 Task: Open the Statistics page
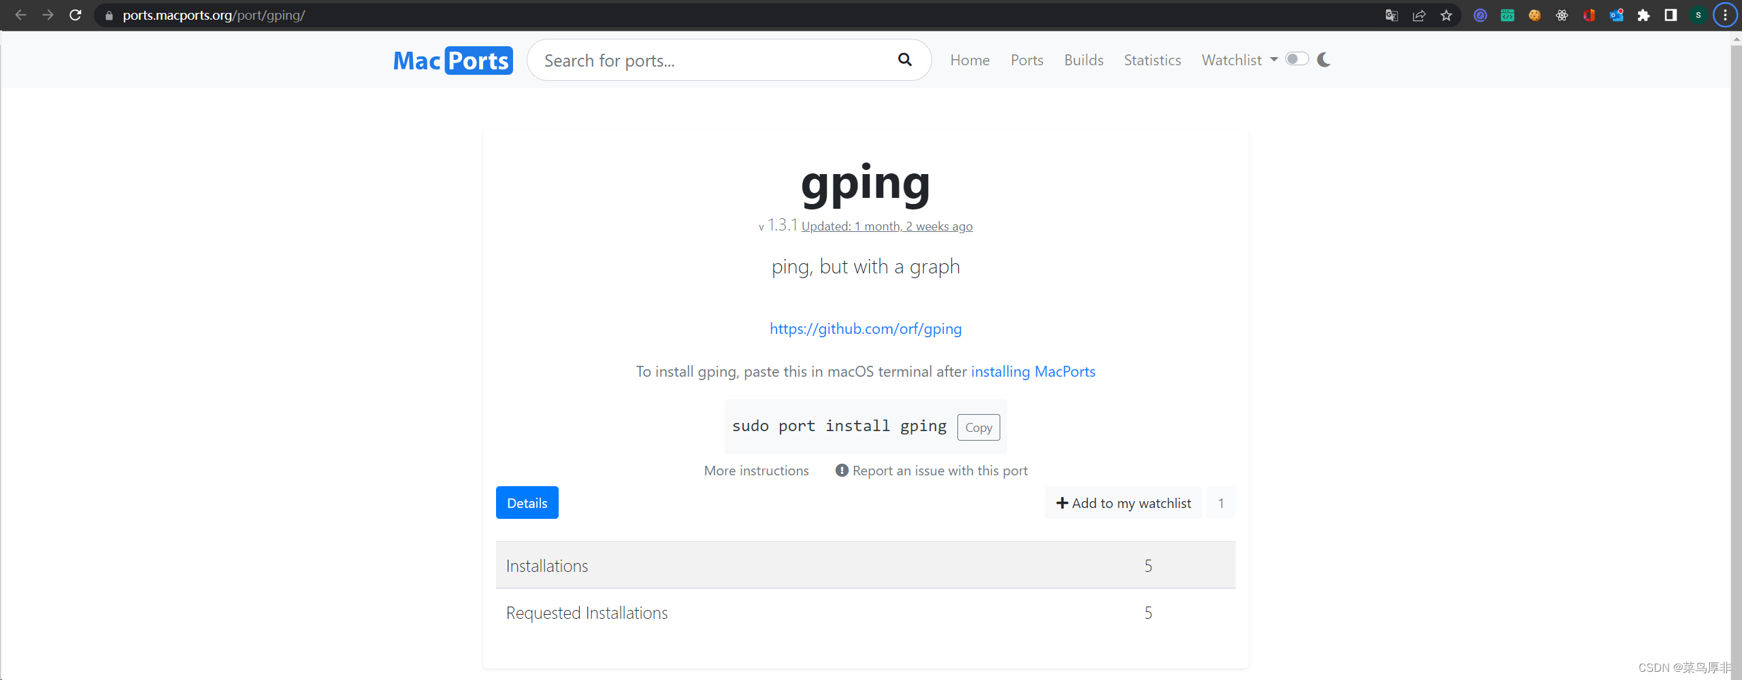[1152, 60]
